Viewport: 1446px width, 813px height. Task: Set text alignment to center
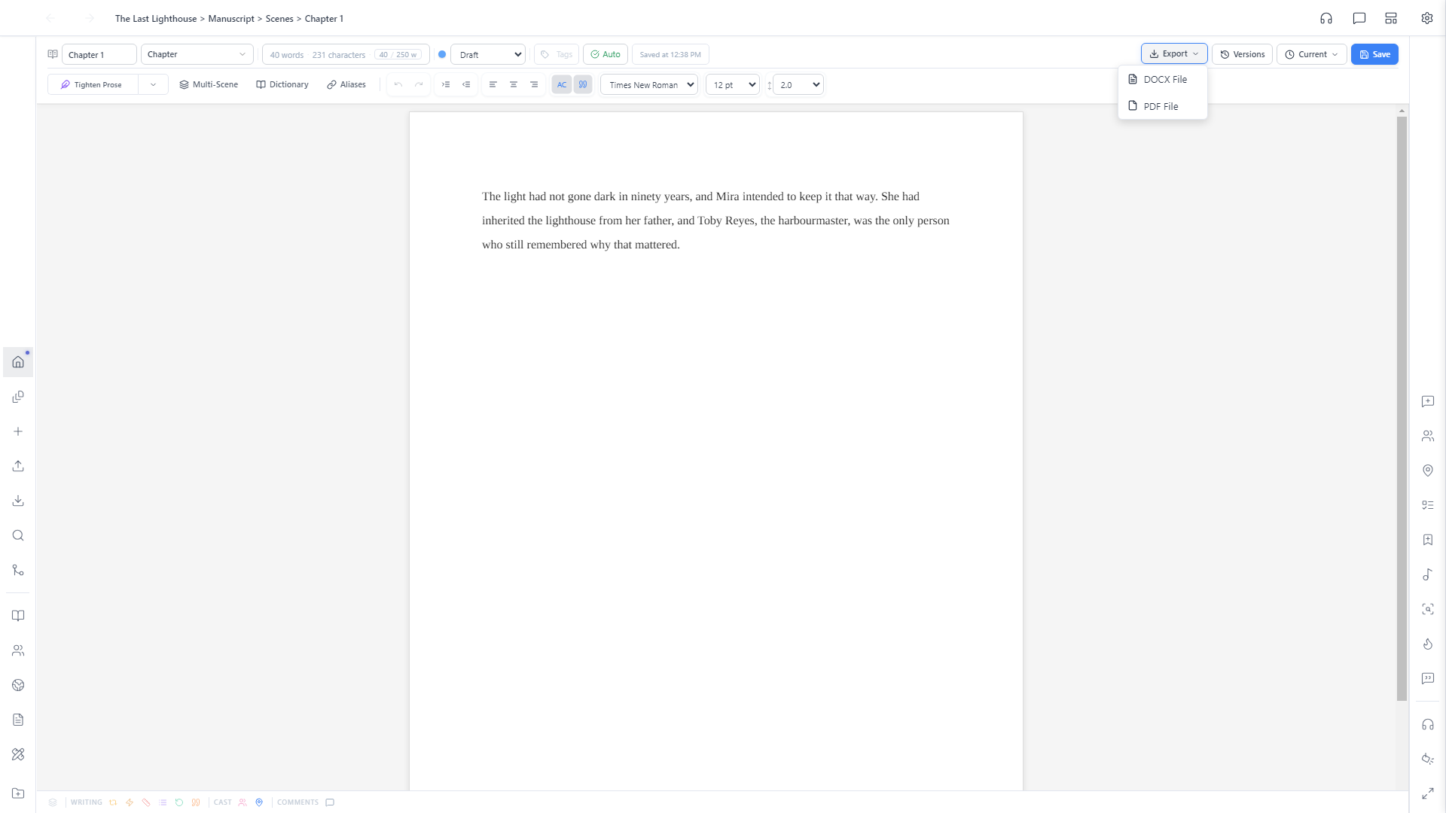coord(514,84)
